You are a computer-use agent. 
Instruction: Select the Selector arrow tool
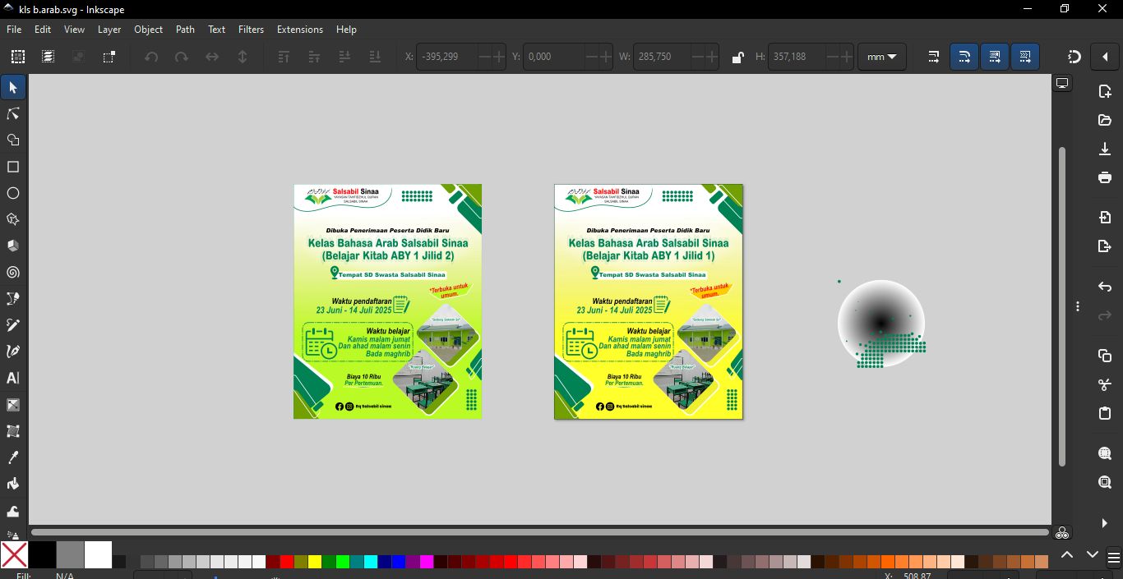tap(13, 87)
